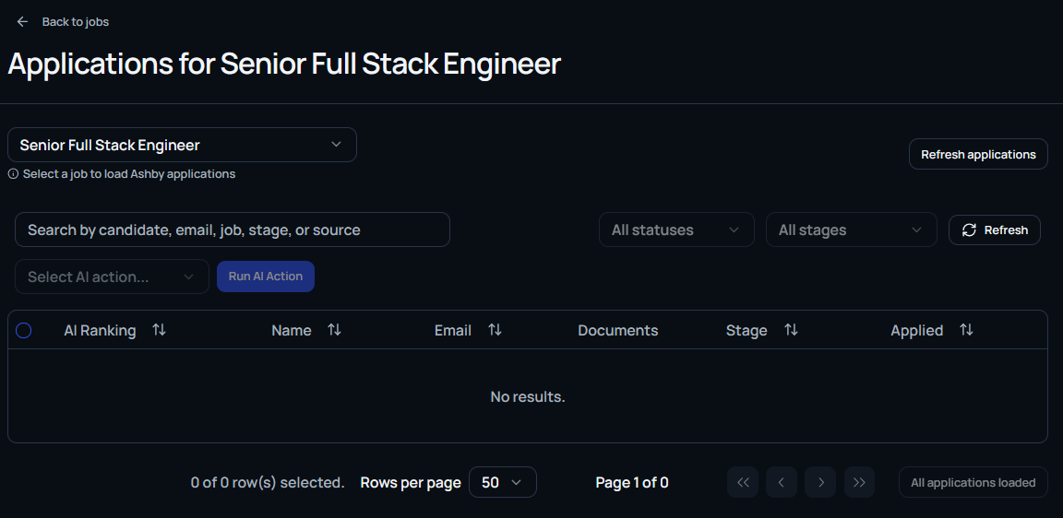The width and height of the screenshot is (1063, 518).
Task: Advance to the next page arrow
Action: pyautogui.click(x=820, y=482)
